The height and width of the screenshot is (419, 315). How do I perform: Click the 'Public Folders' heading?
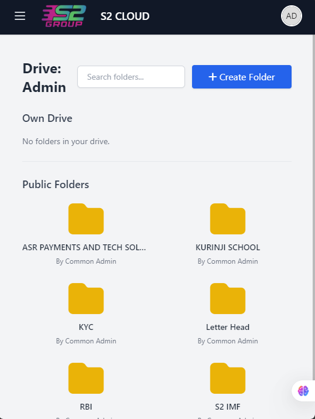click(x=56, y=185)
